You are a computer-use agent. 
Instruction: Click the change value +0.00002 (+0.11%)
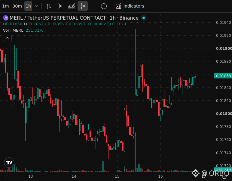tap(106, 24)
